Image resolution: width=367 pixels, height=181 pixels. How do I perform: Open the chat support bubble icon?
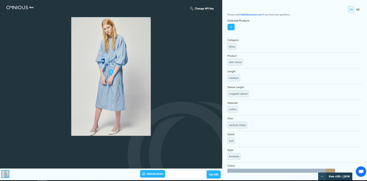pos(361,172)
